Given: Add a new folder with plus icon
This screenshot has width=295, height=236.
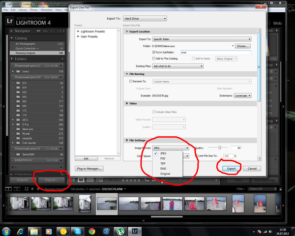Looking at the screenshot, I should [62, 59].
